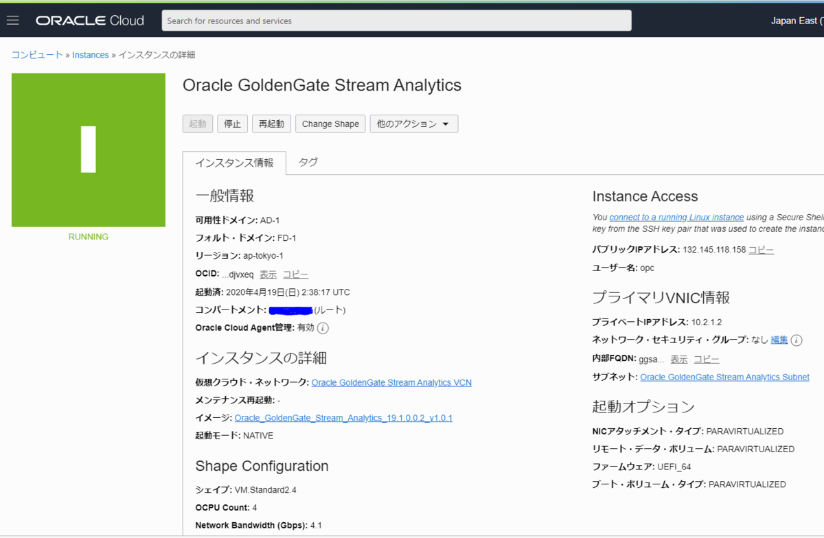
Task: Click the public IP 132.145.118.158 text
Action: (714, 250)
